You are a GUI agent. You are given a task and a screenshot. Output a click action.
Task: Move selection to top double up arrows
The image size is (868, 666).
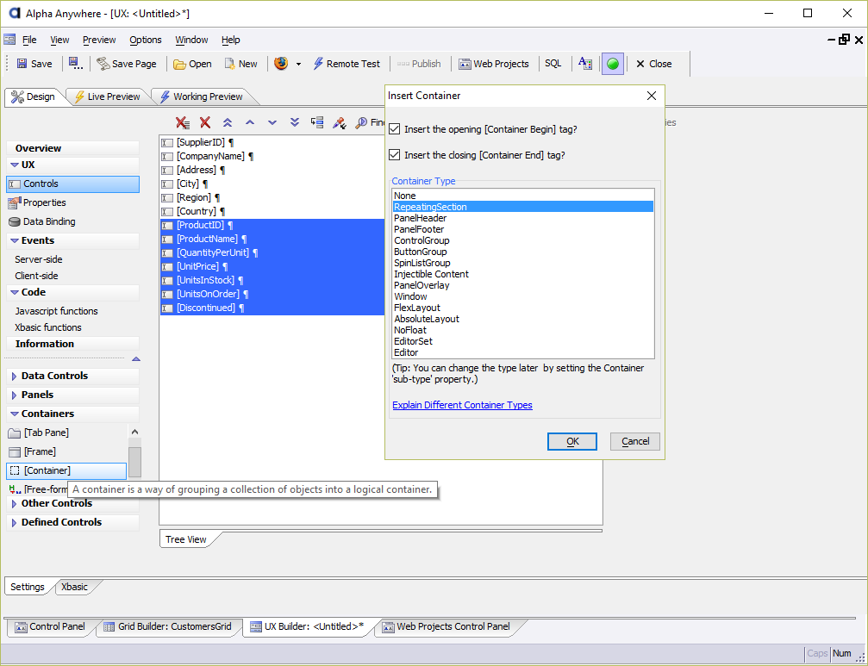(x=227, y=123)
